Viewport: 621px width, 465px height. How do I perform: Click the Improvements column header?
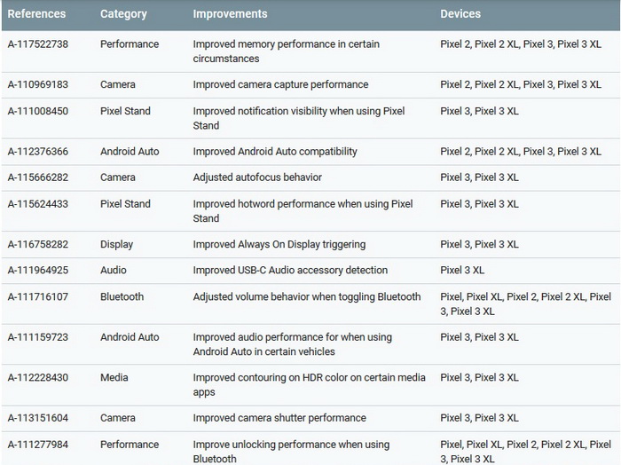click(230, 14)
